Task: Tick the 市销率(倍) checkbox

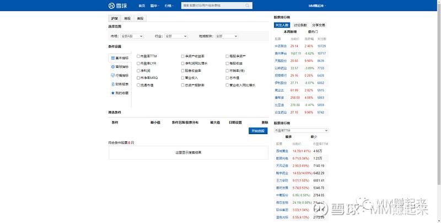Action: [x=227, y=71]
